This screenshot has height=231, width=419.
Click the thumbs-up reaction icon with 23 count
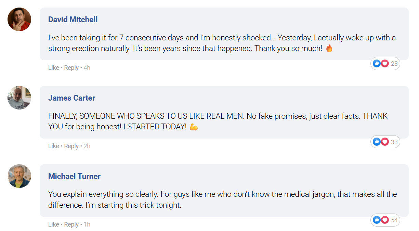click(x=377, y=63)
